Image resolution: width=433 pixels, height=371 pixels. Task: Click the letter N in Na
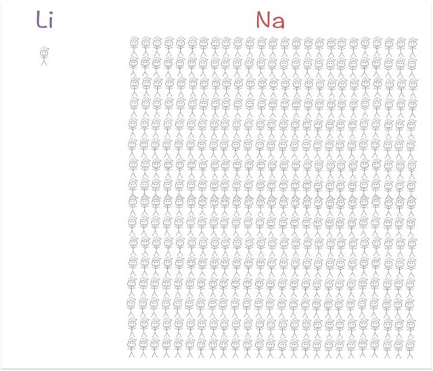pos(263,20)
